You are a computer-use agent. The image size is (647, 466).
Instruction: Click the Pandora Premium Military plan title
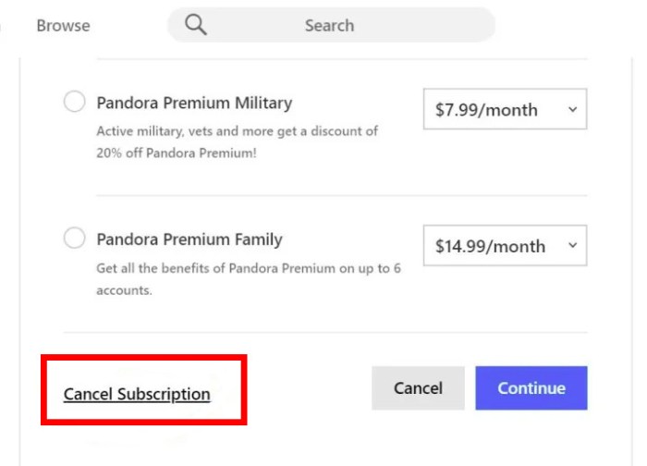(x=194, y=103)
